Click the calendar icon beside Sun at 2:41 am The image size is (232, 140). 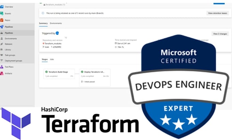pos(116,43)
